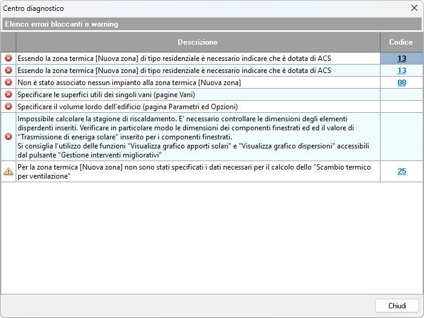Open the code 25 warning link

click(401, 171)
